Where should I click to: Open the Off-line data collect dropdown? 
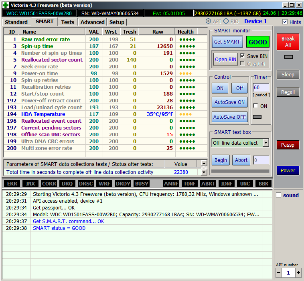tap(265, 143)
